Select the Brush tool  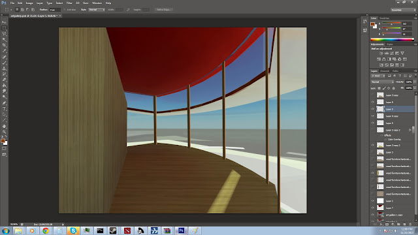pyautogui.click(x=4, y=63)
